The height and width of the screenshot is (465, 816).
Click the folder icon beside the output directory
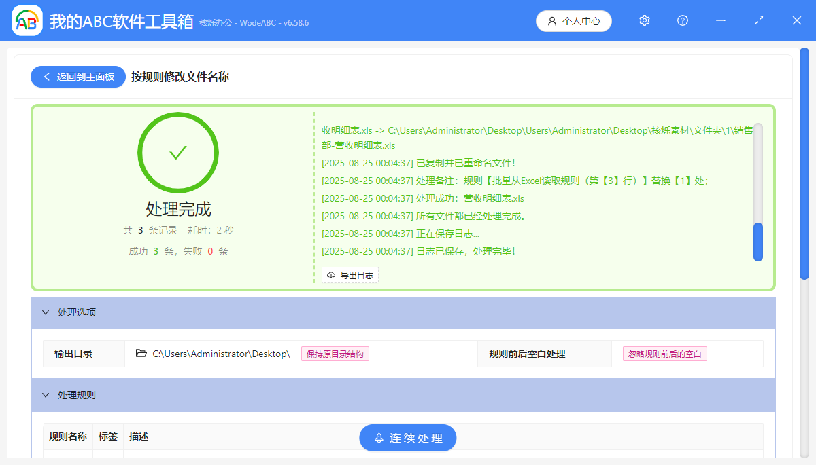[141, 353]
